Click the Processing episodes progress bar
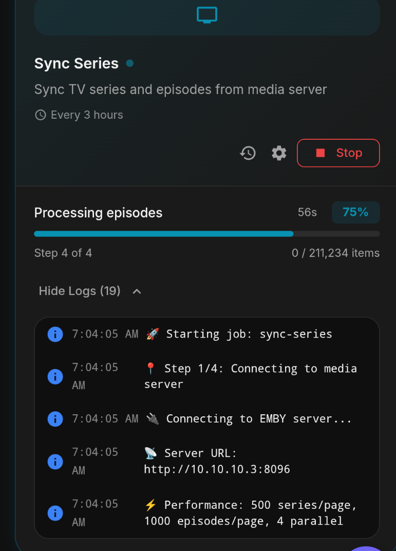Viewport: 396px width, 551px height. coord(206,234)
